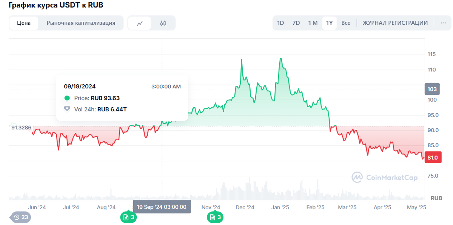Select the Цена tab

coord(23,23)
